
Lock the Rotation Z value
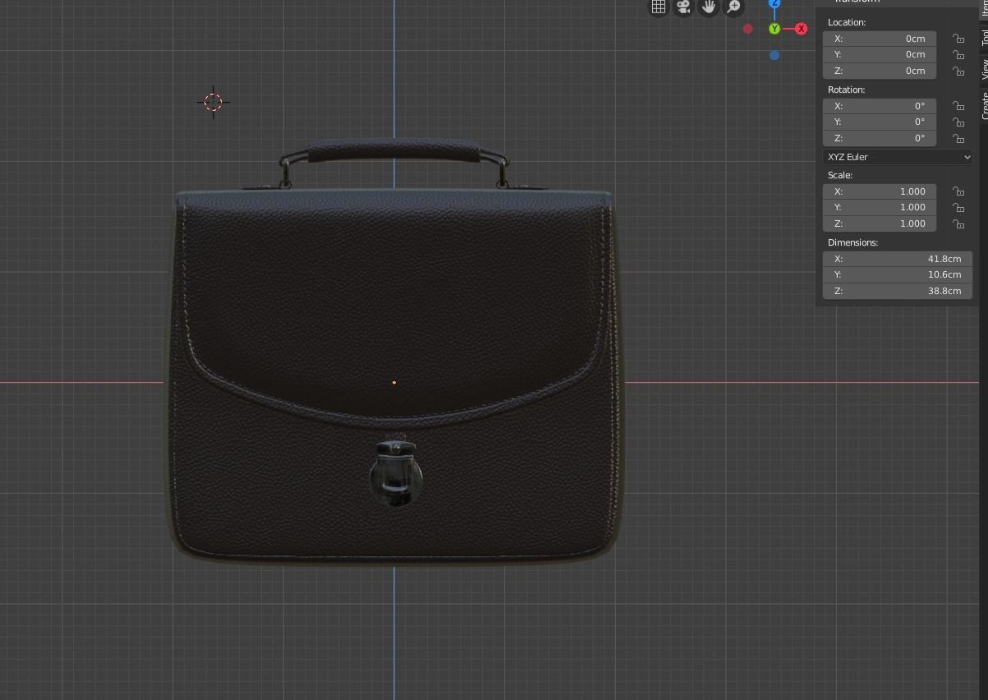tap(958, 138)
